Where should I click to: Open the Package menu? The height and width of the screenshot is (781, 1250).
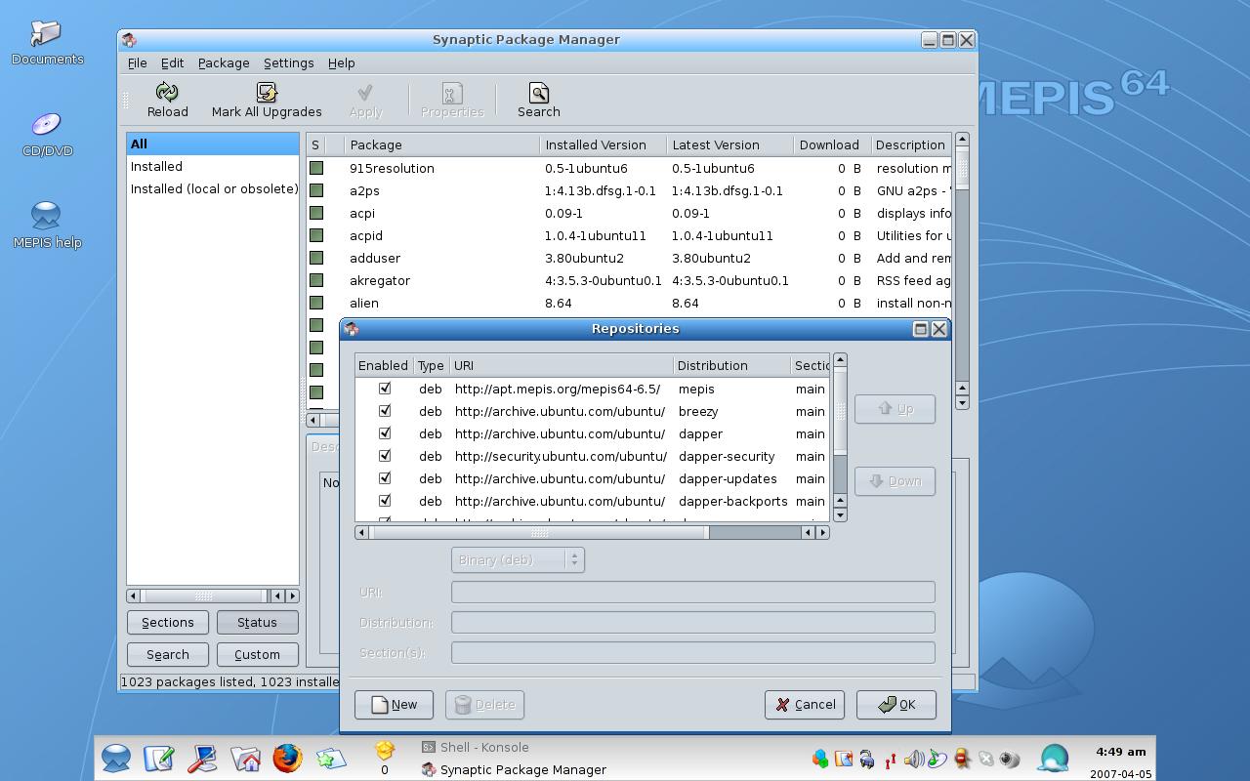(x=224, y=63)
